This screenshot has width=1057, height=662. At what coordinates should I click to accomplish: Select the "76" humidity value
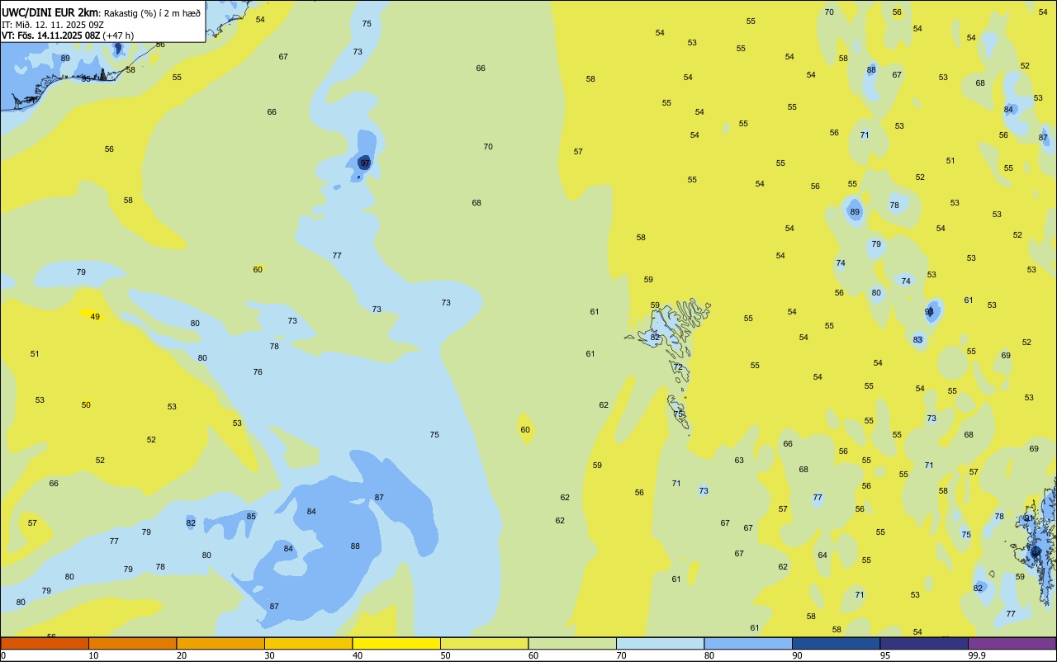pyautogui.click(x=258, y=372)
